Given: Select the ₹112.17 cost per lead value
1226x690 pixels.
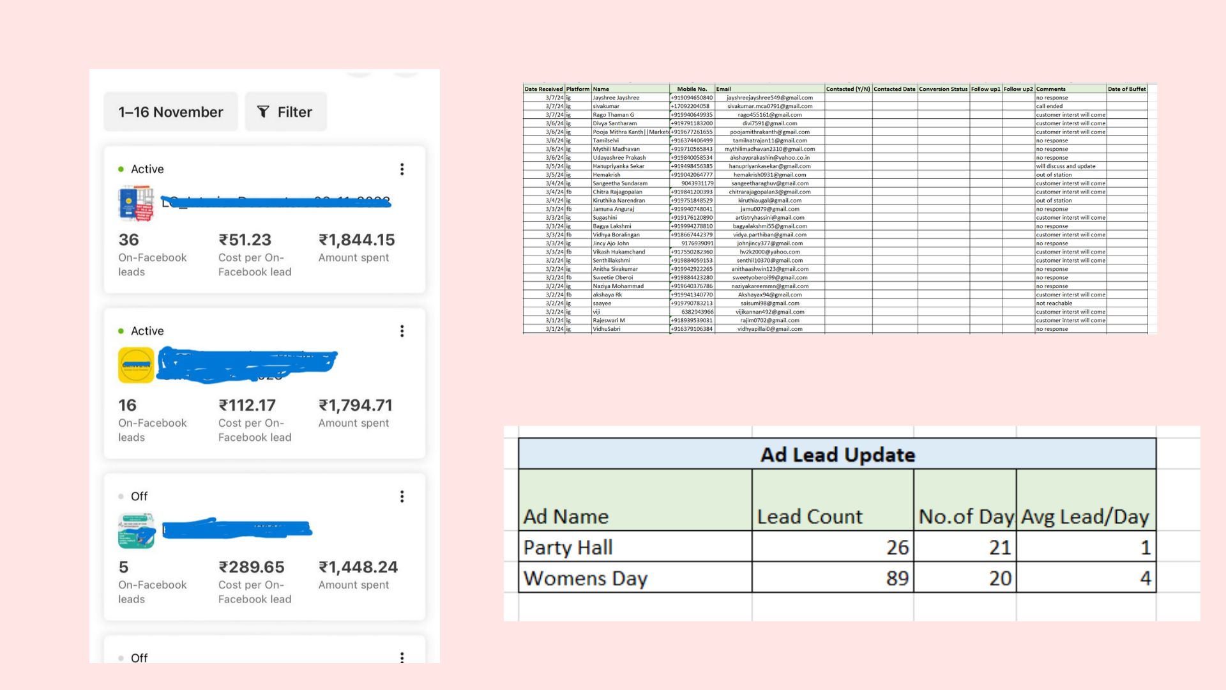Looking at the screenshot, I should click(247, 405).
